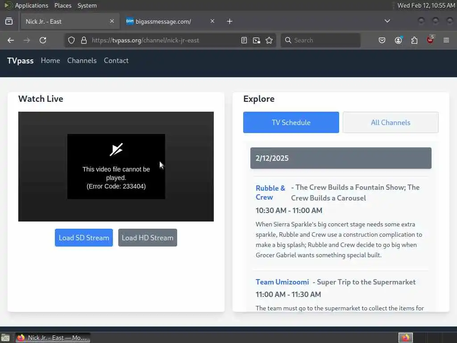Open the System menu

click(87, 5)
